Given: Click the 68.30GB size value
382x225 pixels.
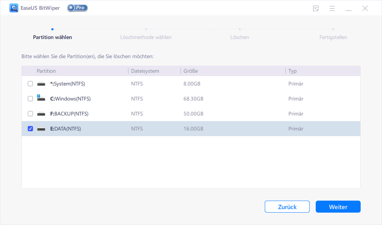Looking at the screenshot, I should point(193,99).
